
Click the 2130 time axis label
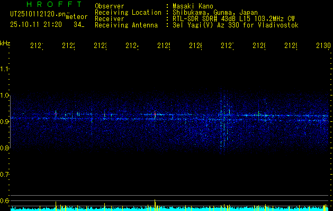pyautogui.click(x=323, y=46)
